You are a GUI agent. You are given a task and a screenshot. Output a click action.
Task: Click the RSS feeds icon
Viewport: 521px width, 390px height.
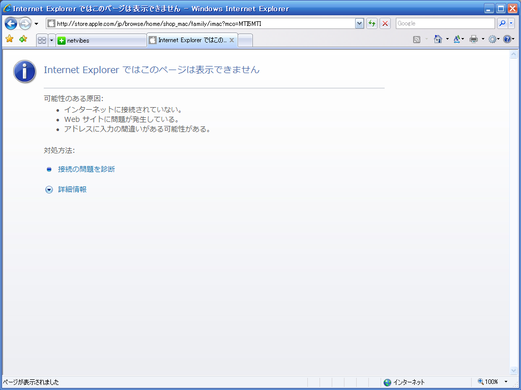pos(417,40)
